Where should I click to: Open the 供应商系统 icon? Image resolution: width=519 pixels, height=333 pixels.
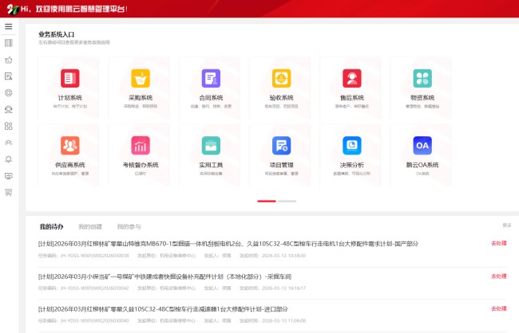(69, 145)
